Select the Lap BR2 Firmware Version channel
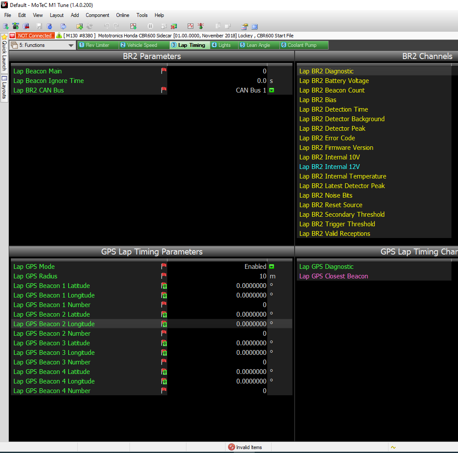The image size is (458, 453). [x=374, y=147]
